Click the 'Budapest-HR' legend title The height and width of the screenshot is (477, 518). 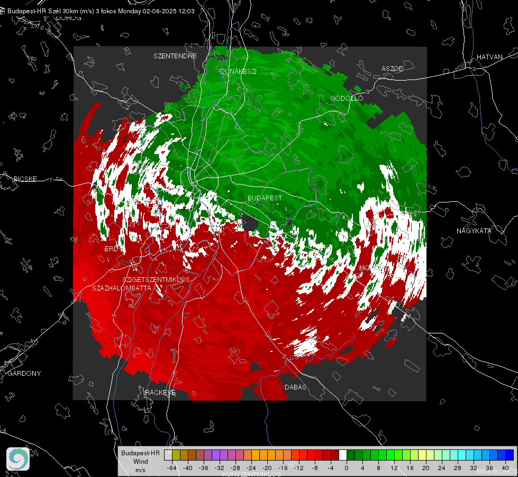coord(140,453)
